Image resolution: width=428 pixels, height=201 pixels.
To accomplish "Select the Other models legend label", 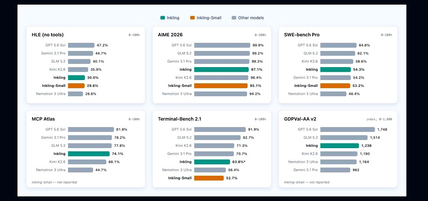I will point(251,18).
